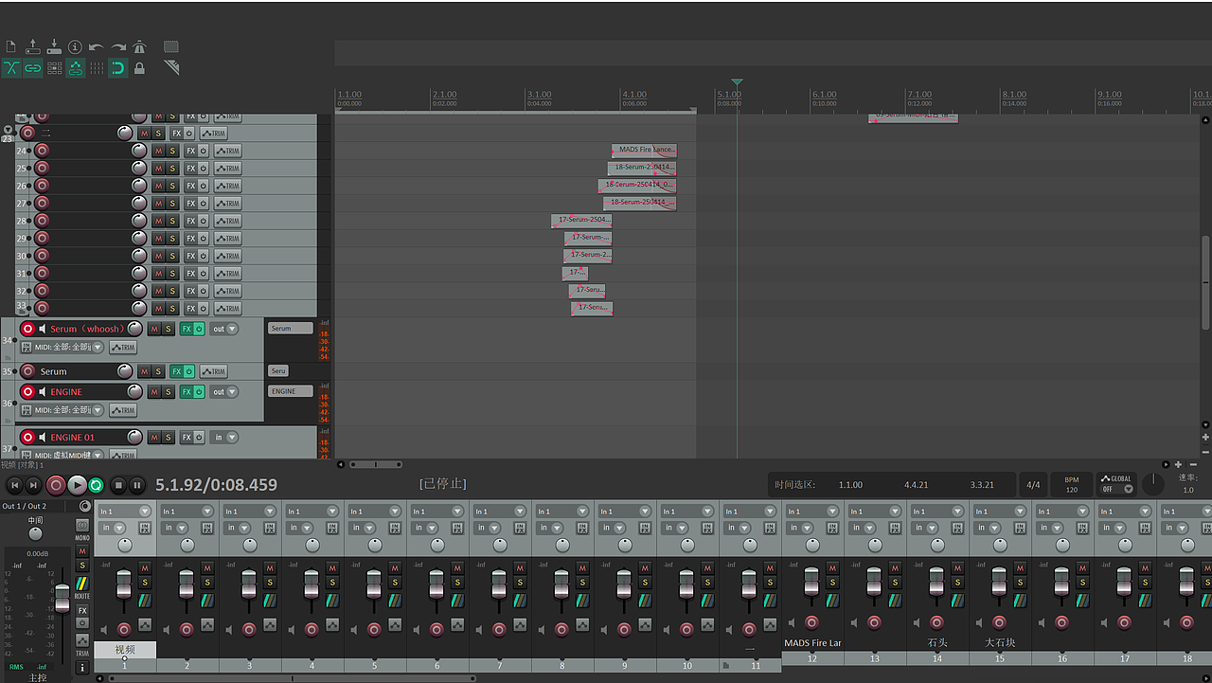Solo the ENGINE 01 track

[169, 438]
